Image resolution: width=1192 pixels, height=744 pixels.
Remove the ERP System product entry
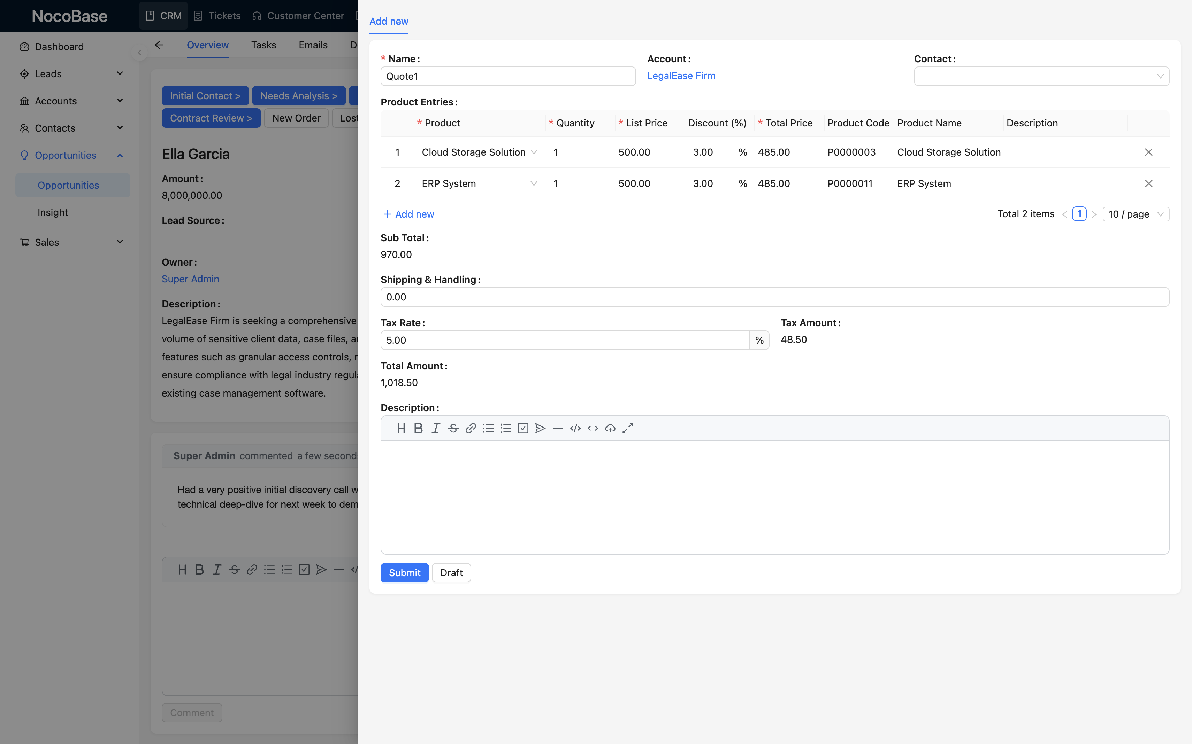(1149, 183)
